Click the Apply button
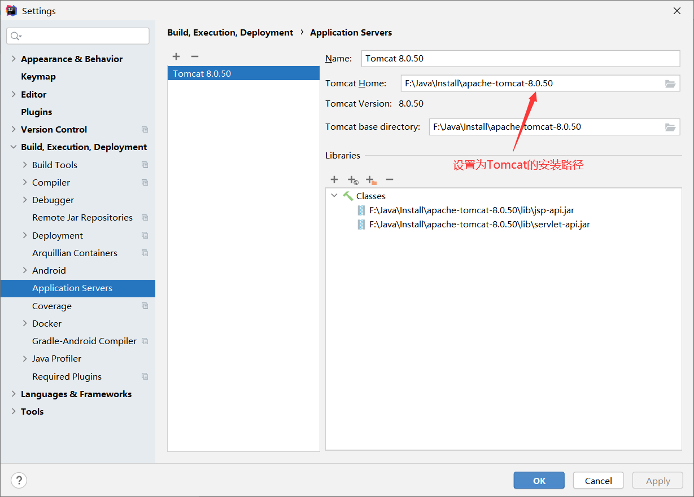The height and width of the screenshot is (497, 694). pos(658,481)
